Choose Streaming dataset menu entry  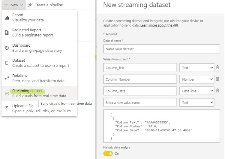coord(39,93)
